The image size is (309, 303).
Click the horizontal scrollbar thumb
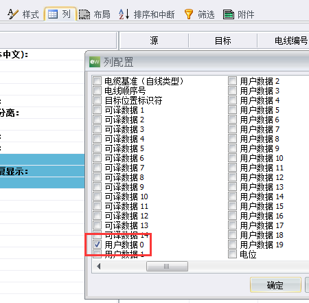click(167, 267)
